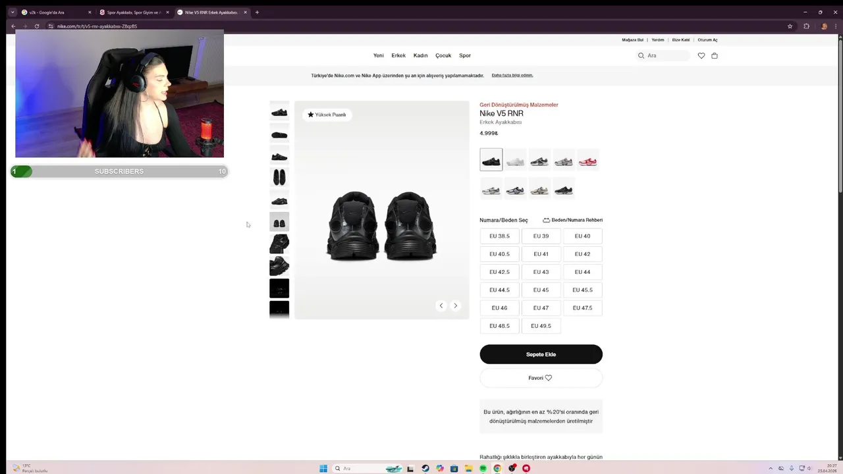Viewport: 843px width, 474px height.
Task: Select the red colorway swatch
Action: tap(587, 160)
